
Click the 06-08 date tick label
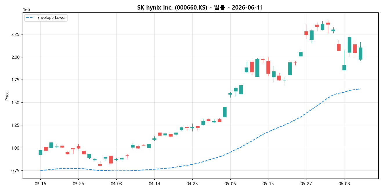tap(344, 183)
